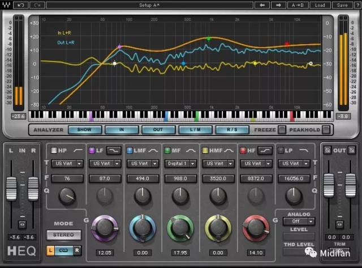Click the HF high-shelf shape icon

pos(265,151)
